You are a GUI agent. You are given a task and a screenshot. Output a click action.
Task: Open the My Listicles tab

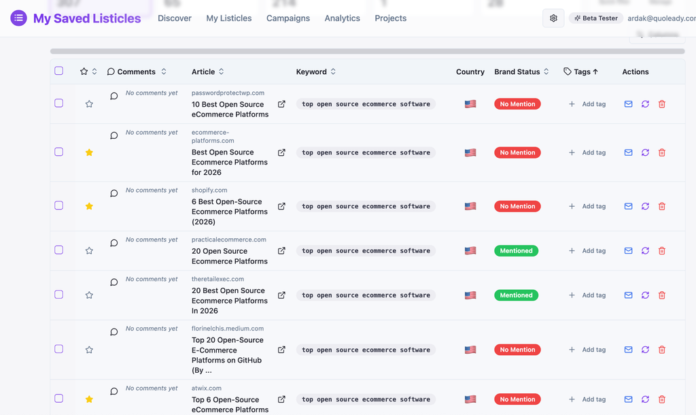228,18
